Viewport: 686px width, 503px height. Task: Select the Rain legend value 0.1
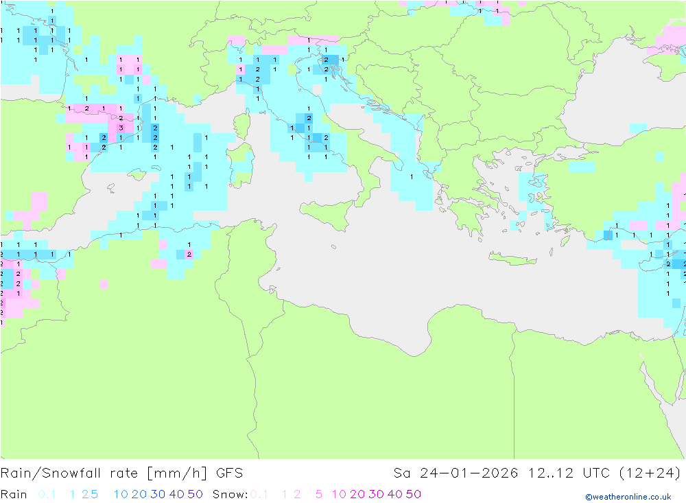(x=47, y=494)
